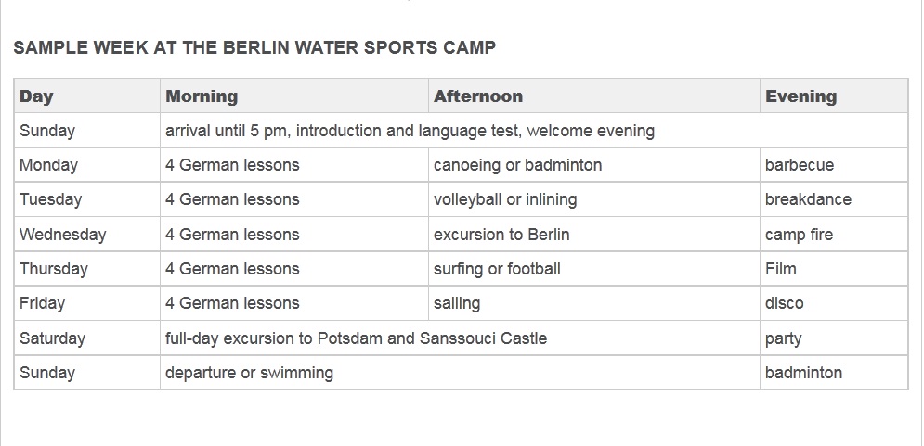Click the arrival until 5 pm cell
This screenshot has height=446, width=924.
tap(534, 131)
